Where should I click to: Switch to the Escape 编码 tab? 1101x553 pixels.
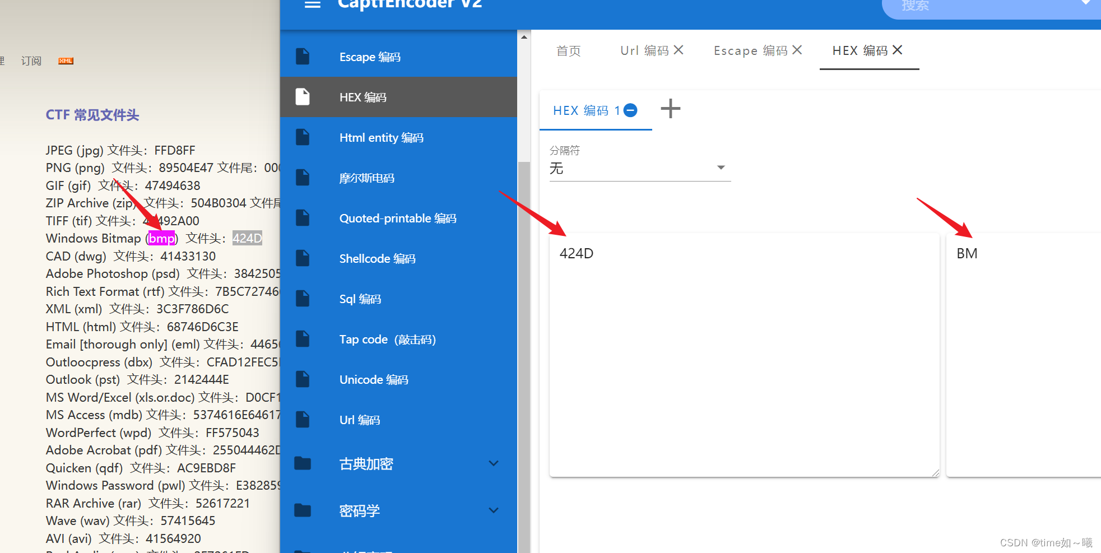[751, 50]
